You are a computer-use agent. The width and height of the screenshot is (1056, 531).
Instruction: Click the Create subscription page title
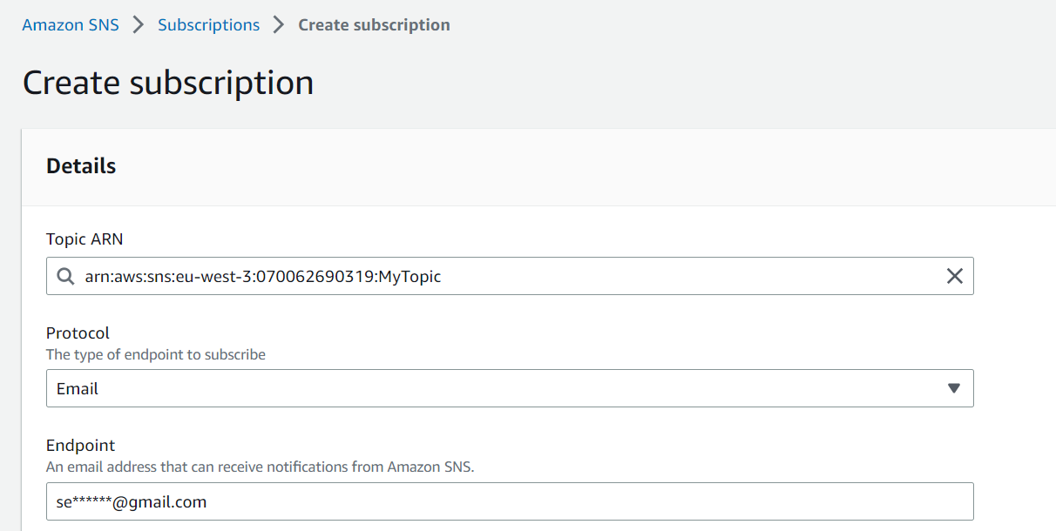(x=168, y=83)
